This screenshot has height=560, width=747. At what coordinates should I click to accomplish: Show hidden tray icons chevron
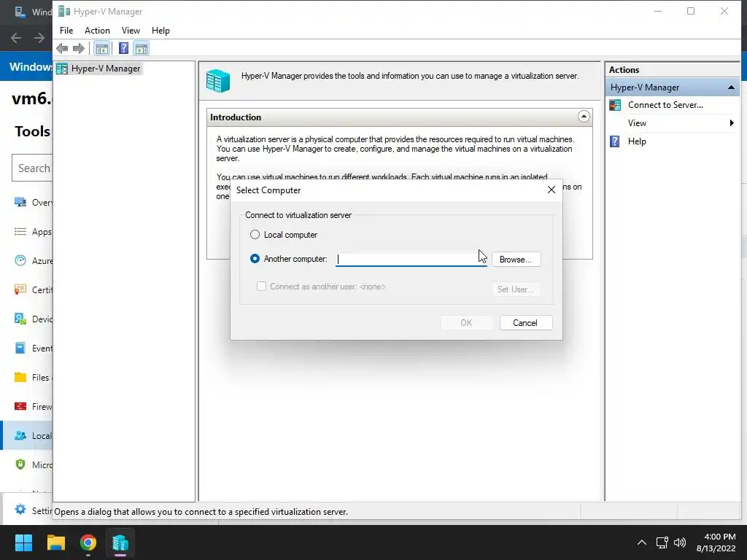coord(642,542)
